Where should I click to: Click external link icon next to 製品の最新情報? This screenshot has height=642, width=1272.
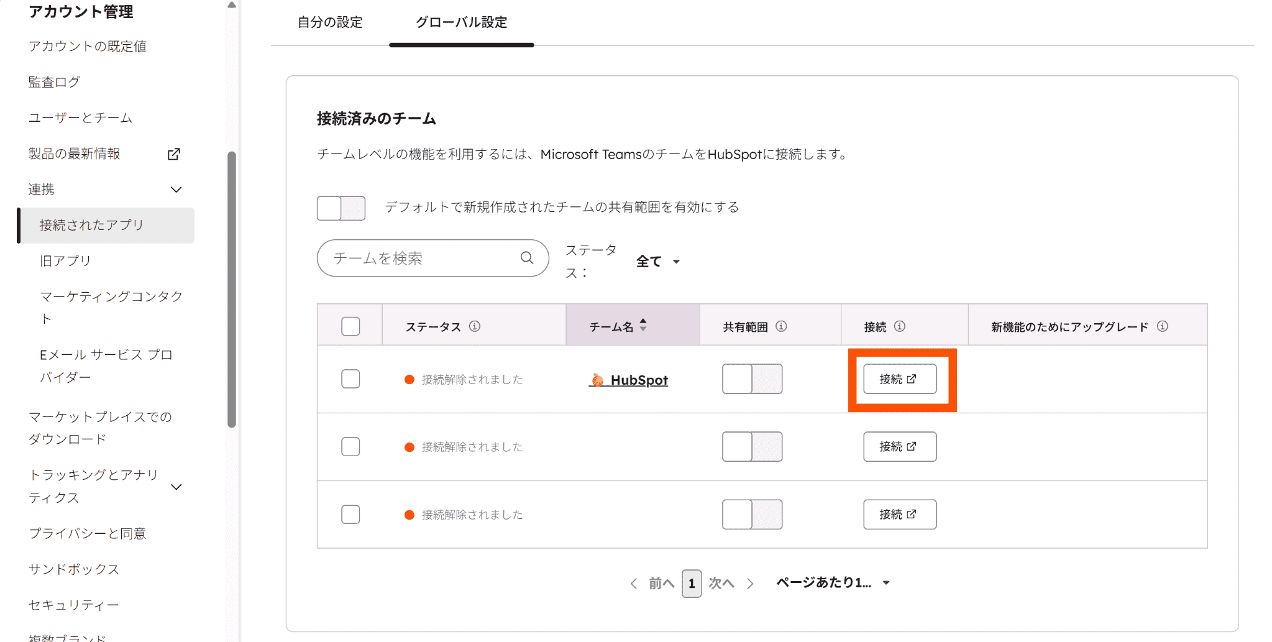[174, 154]
